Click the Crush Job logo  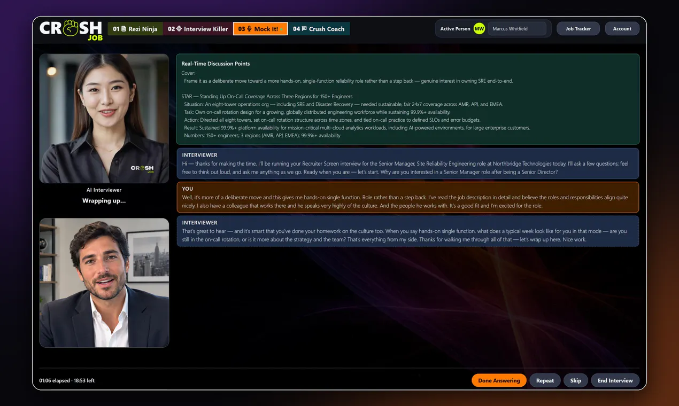71,30
